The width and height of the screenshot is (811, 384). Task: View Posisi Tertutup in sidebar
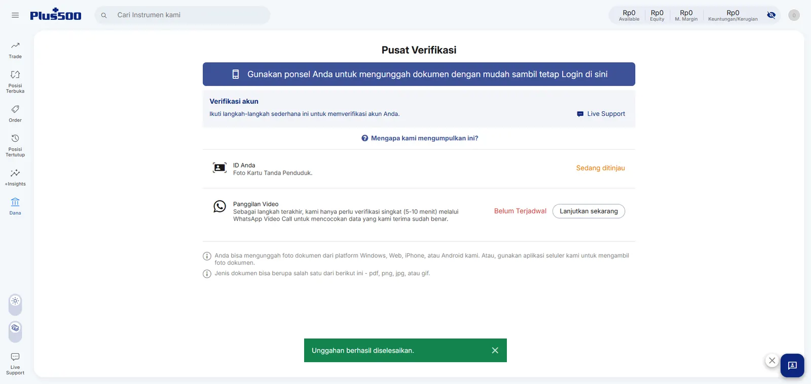15,145
